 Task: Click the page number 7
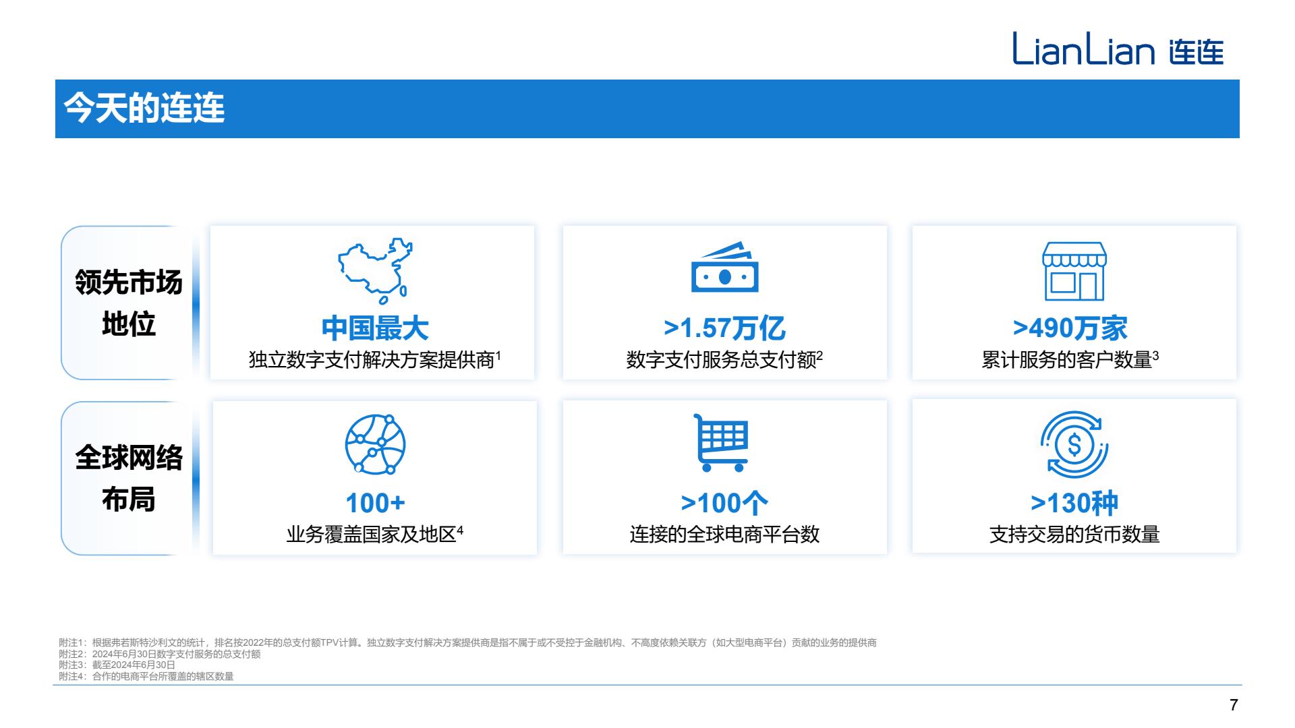(1234, 705)
